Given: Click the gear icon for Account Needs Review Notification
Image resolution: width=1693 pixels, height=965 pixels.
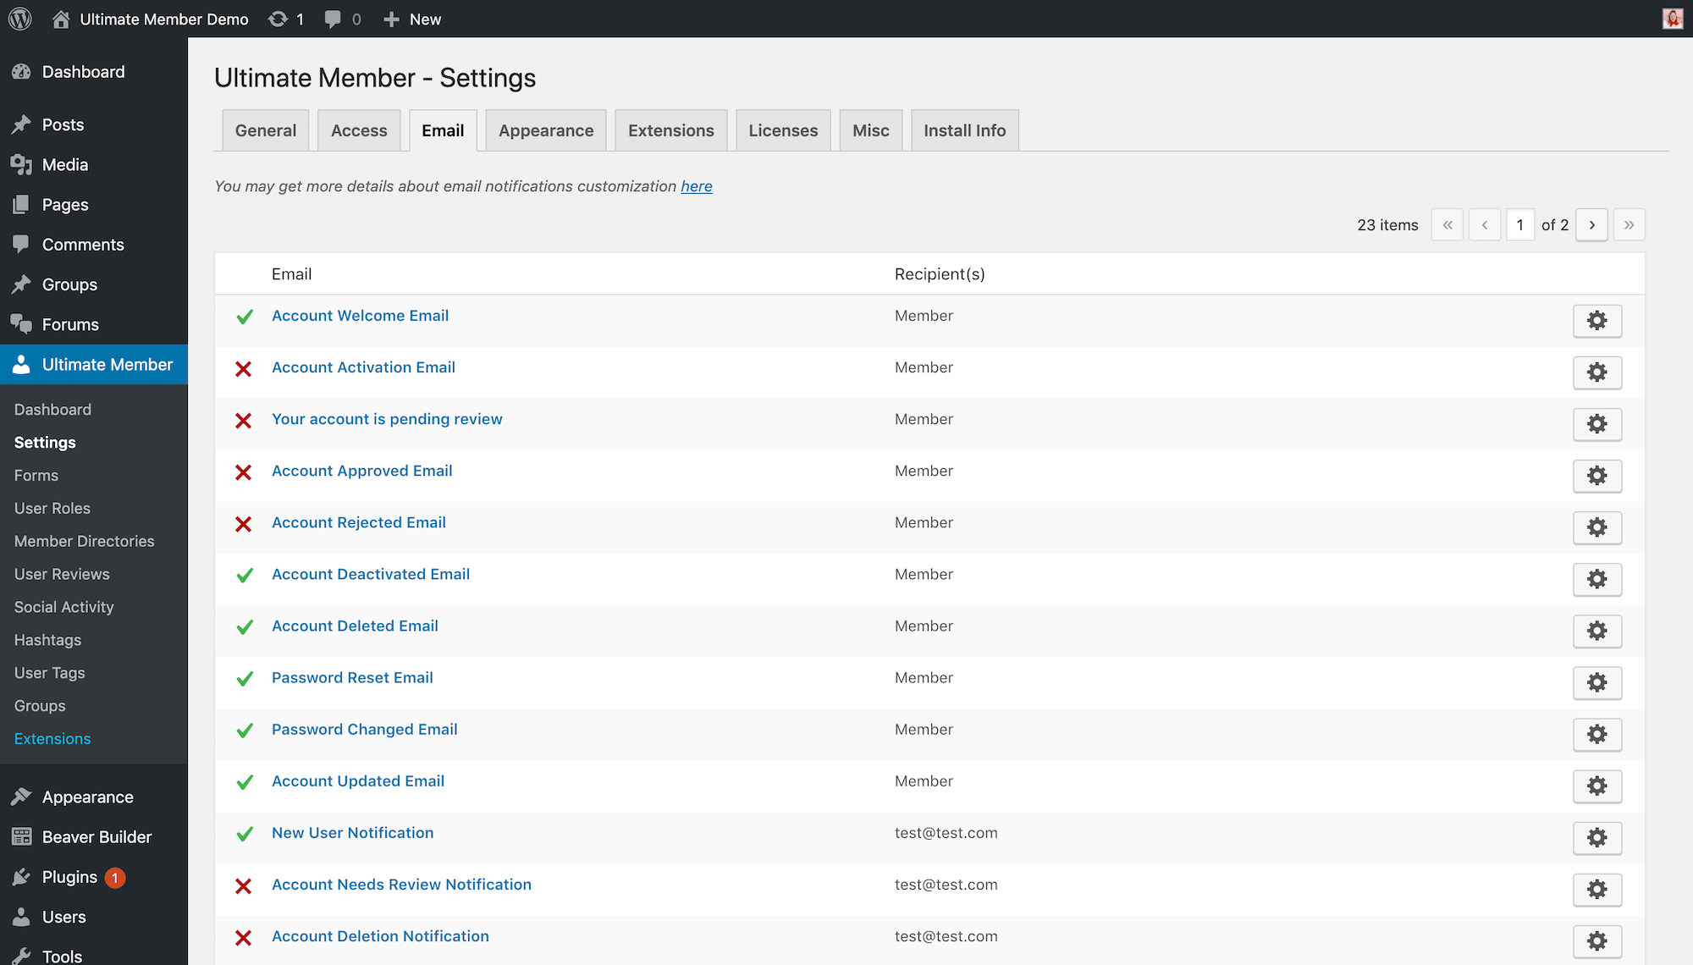Looking at the screenshot, I should [x=1597, y=888].
